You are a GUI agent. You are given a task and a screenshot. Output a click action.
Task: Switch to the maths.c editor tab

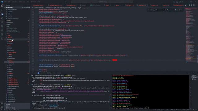(166, 5)
